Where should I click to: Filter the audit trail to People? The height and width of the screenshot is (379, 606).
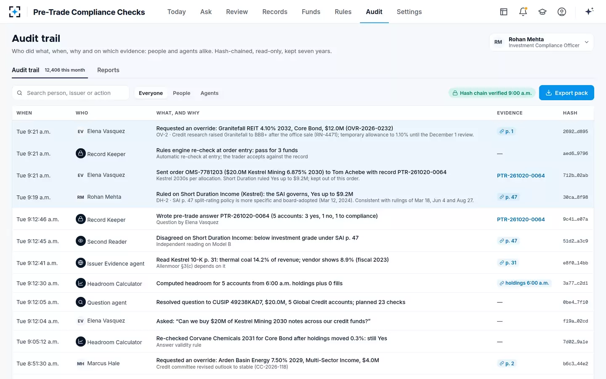[x=181, y=93]
